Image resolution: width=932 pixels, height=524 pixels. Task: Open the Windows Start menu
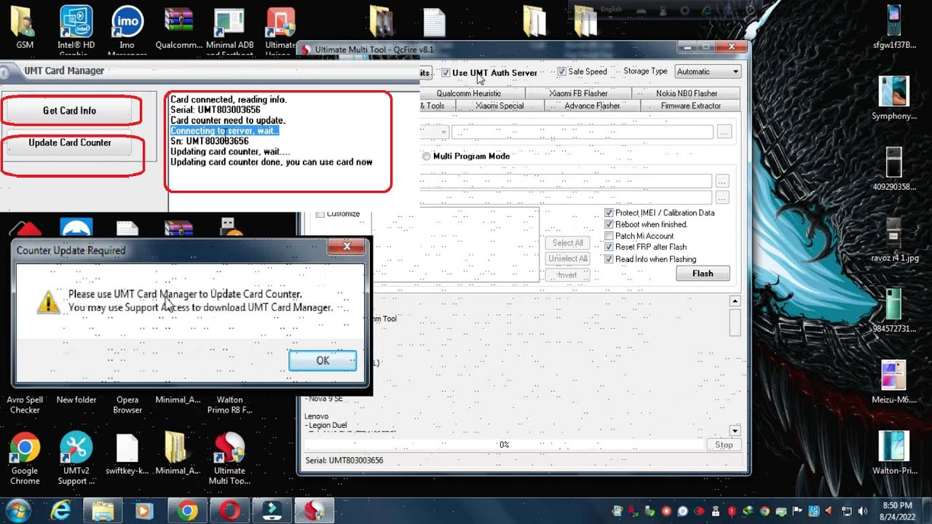point(17,510)
